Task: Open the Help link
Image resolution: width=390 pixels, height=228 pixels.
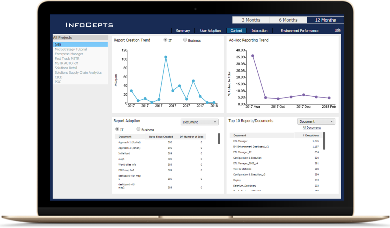Action: (337, 30)
